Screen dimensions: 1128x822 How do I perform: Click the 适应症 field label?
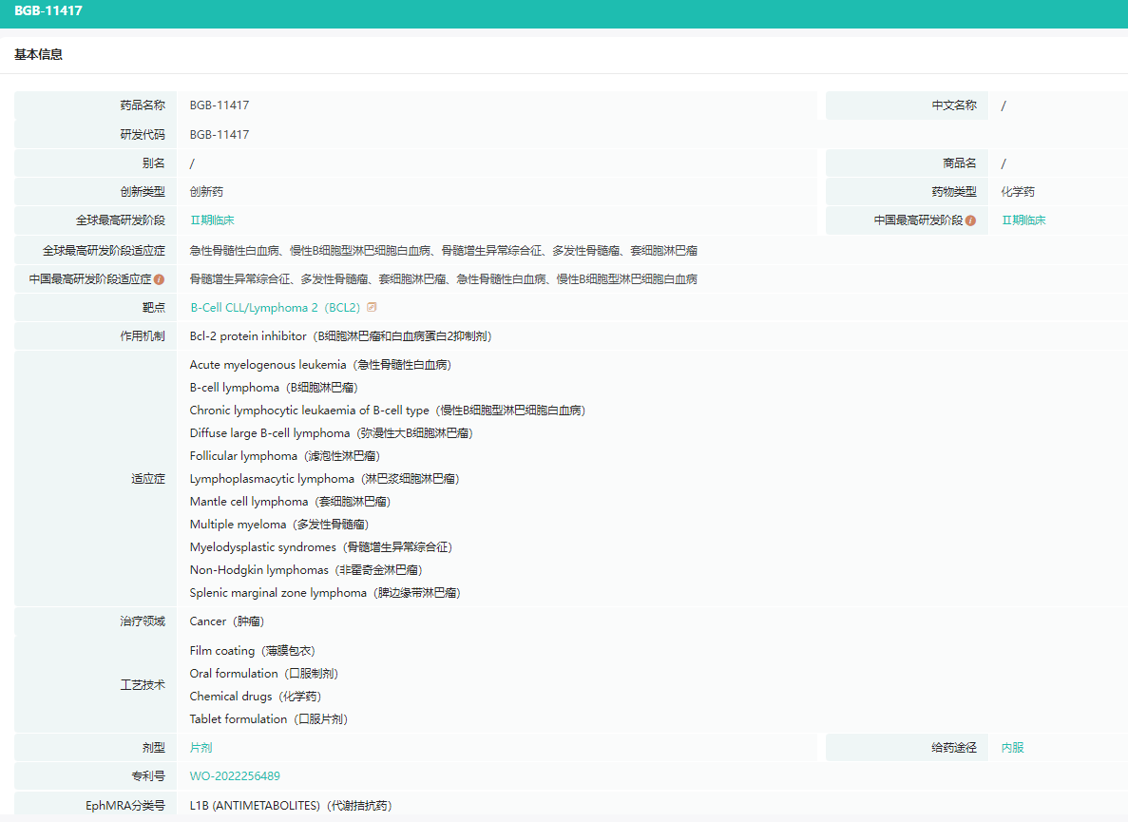(148, 479)
